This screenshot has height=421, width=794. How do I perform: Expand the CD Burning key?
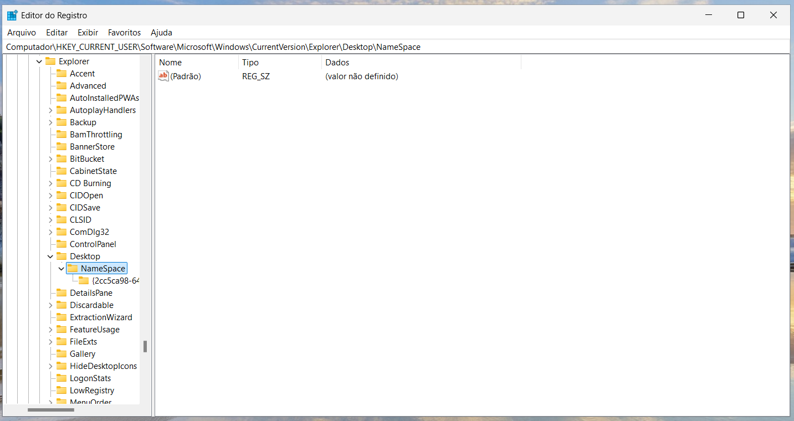pos(50,183)
